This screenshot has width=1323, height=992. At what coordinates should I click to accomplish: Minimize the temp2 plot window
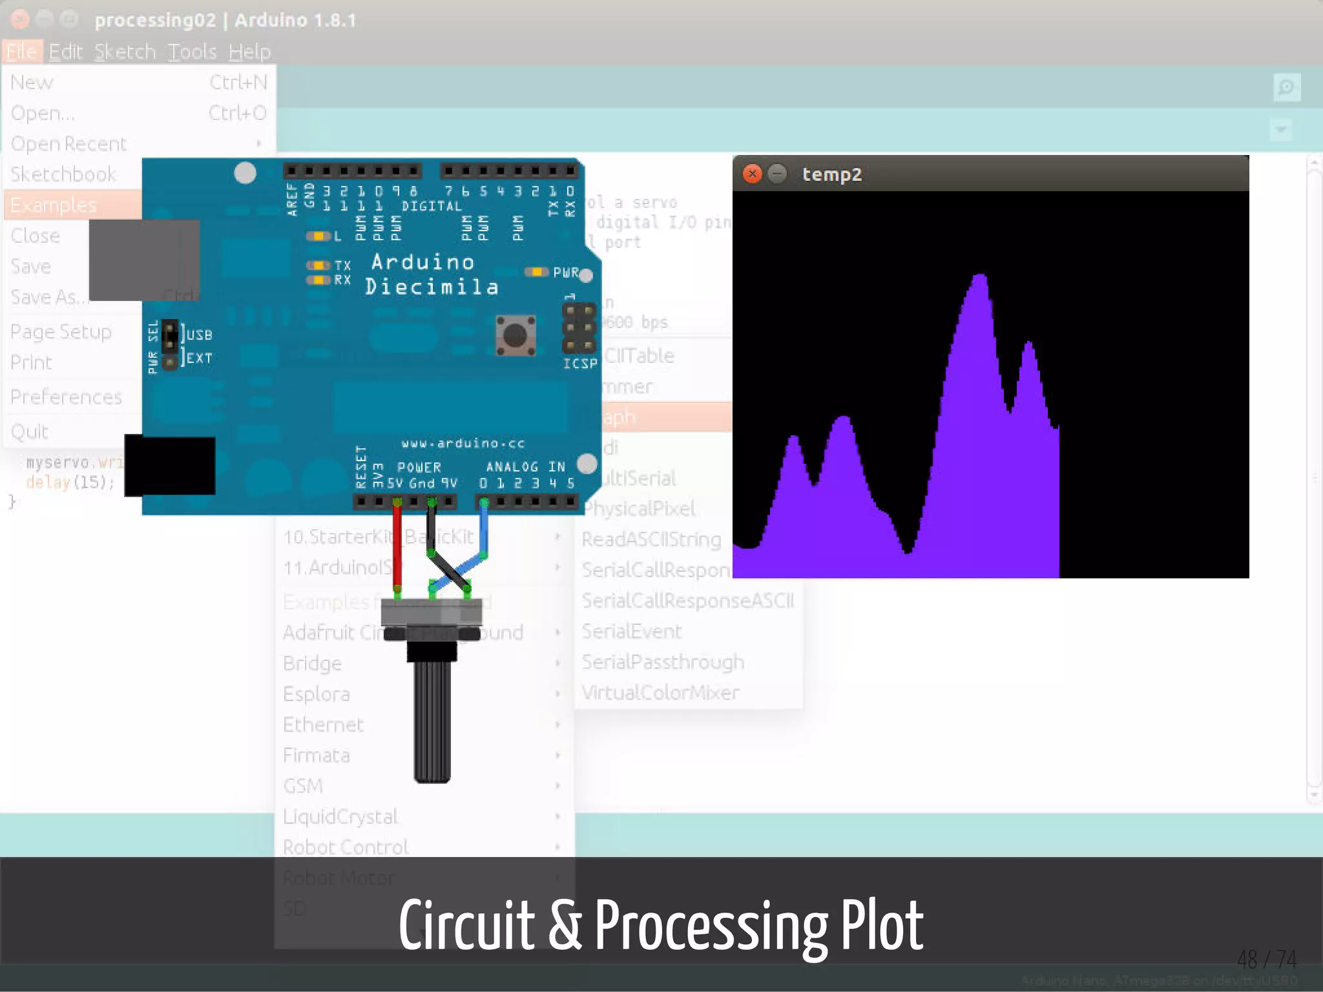[x=778, y=174]
